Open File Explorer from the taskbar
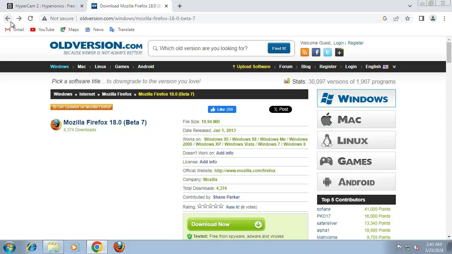Image resolution: width=452 pixels, height=254 pixels. (x=53, y=247)
